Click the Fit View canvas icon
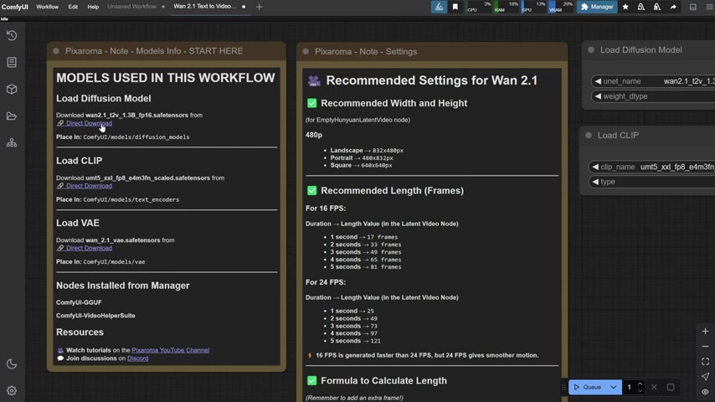 point(705,362)
